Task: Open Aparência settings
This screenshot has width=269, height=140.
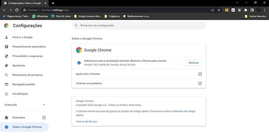Action: (24, 65)
